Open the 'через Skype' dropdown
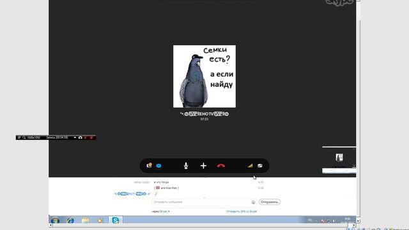The width and height of the screenshot is (409, 230). click(x=161, y=211)
